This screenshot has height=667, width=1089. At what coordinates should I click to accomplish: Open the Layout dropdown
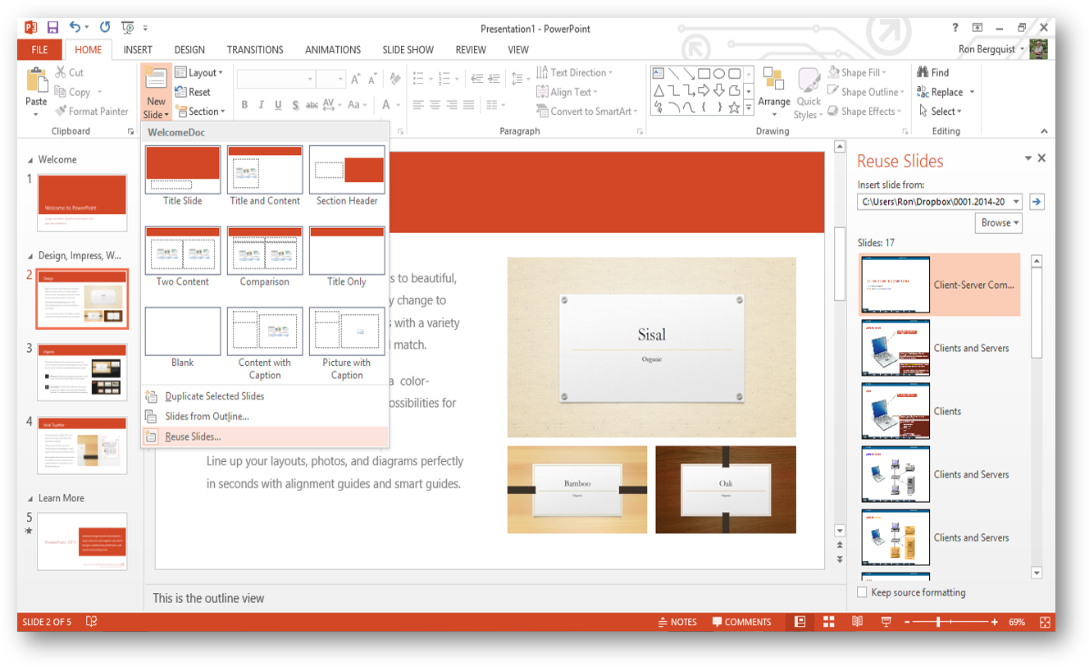(199, 72)
